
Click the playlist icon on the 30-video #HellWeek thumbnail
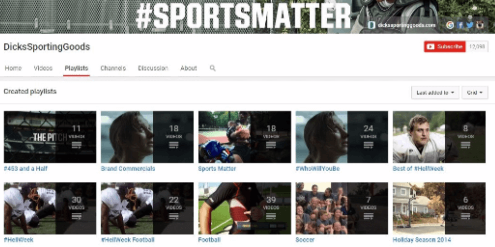(x=76, y=217)
